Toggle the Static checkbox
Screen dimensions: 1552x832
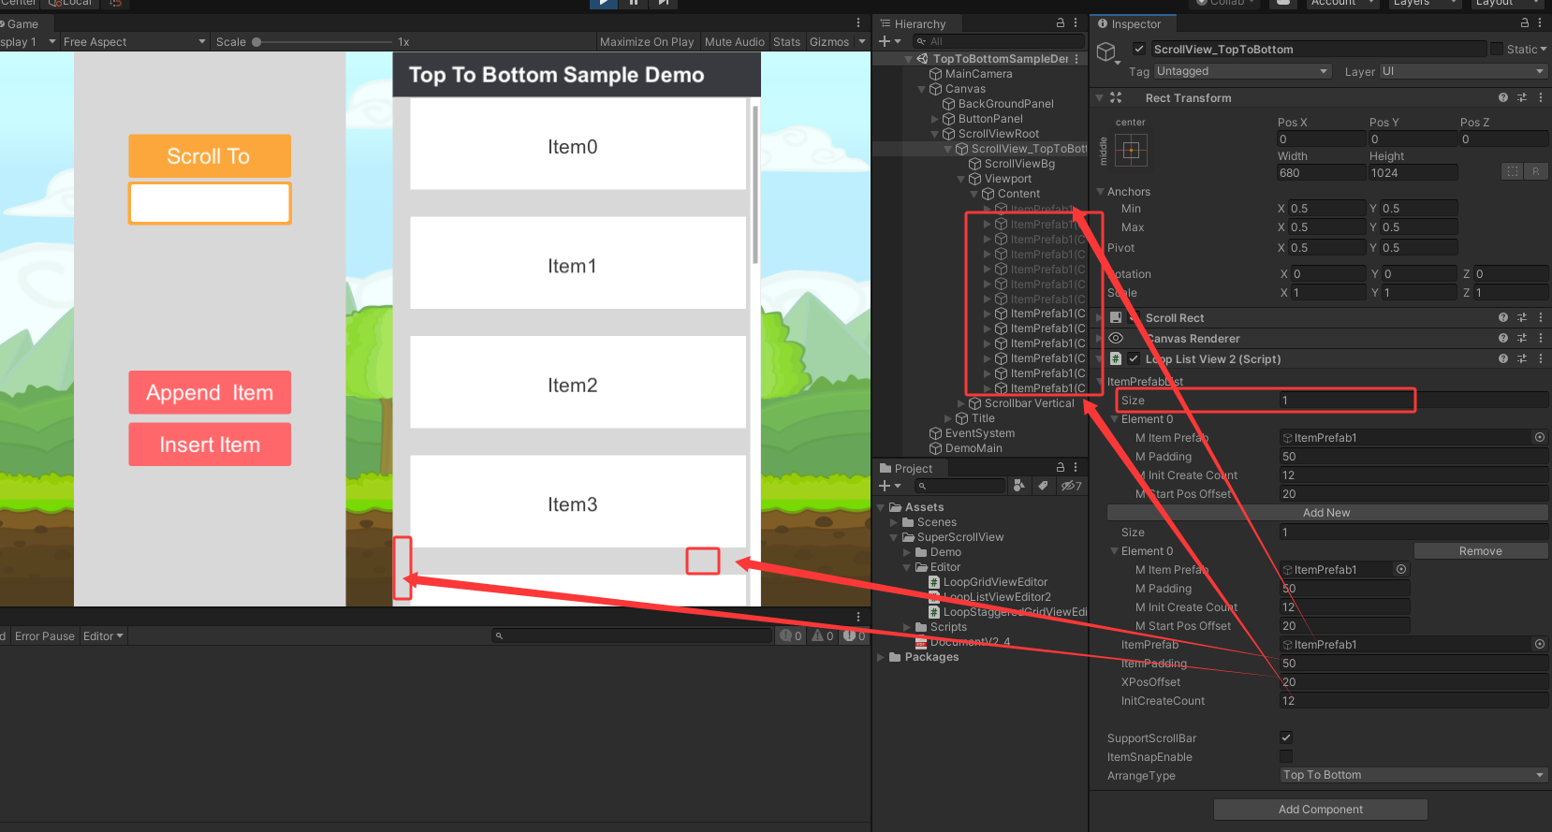coord(1497,49)
